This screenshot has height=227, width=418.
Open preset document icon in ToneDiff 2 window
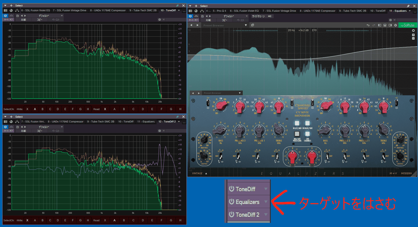18,127
